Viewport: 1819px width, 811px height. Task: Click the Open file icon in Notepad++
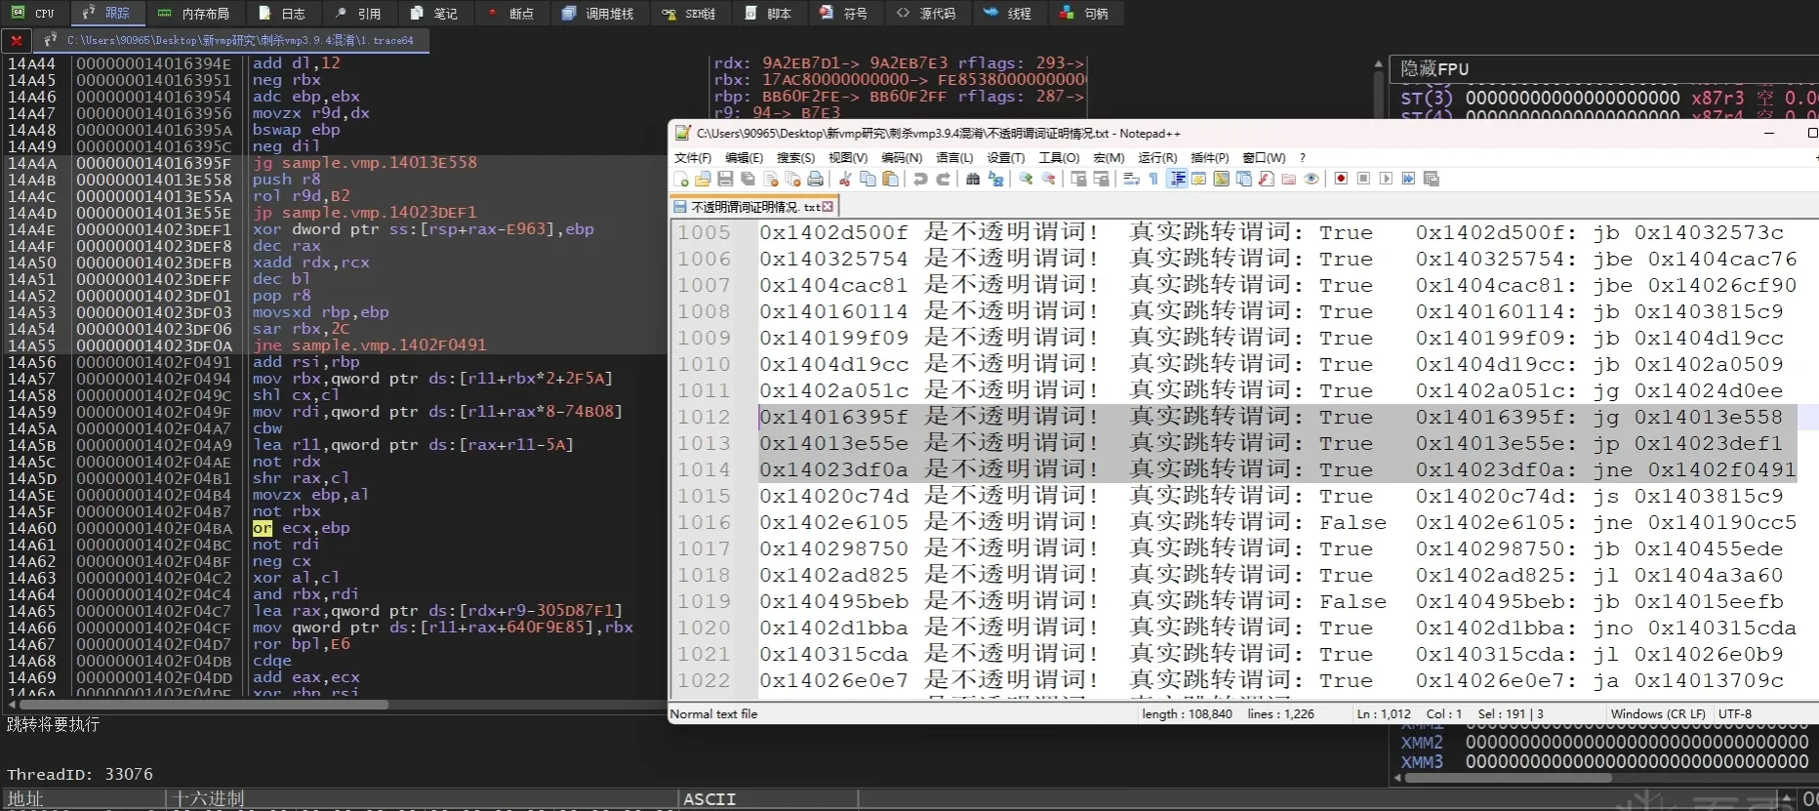pyautogui.click(x=703, y=179)
